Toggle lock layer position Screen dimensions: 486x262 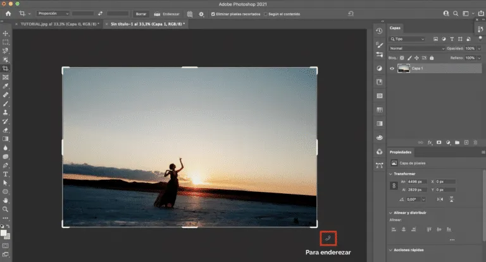(416, 58)
